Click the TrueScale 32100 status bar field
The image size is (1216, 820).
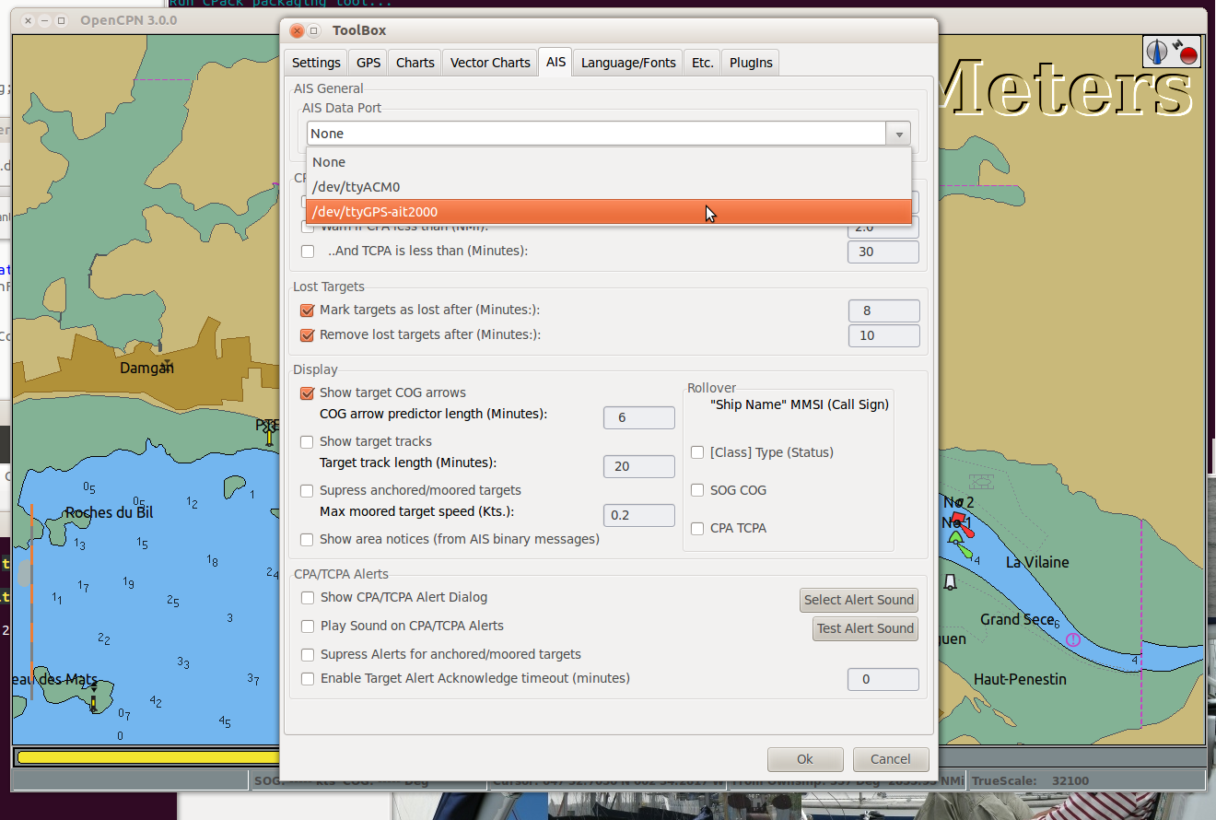[x=1085, y=780]
